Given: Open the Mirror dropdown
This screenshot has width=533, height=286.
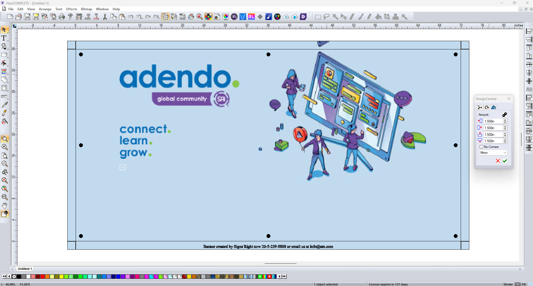Looking at the screenshot, I should tap(493, 153).
